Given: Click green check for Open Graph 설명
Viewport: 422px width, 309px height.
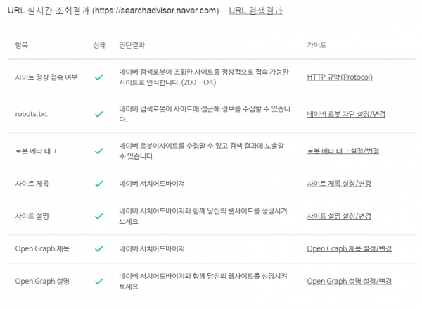Looking at the screenshot, I should pos(99,282).
